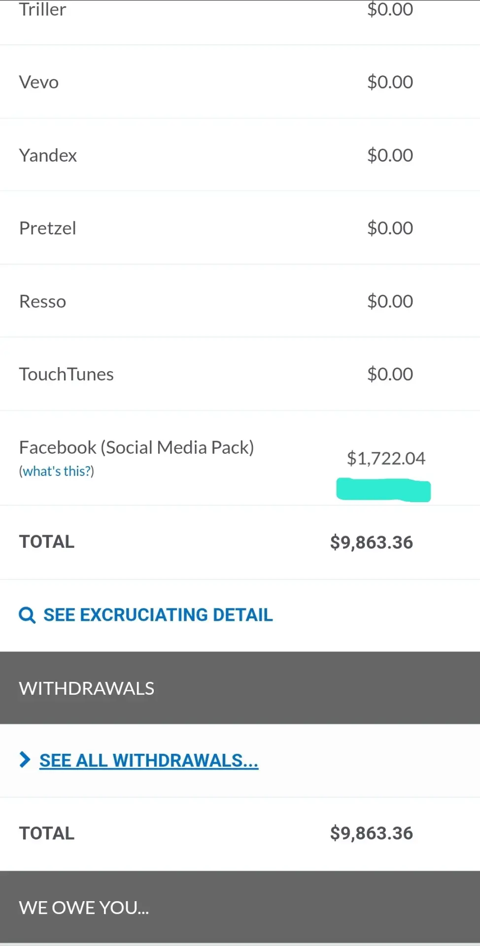Select the WITHDRAWALS section header
The width and height of the screenshot is (480, 946).
click(x=240, y=688)
